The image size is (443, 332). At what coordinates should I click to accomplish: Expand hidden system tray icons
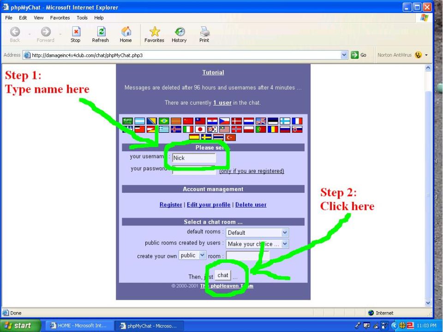(395, 326)
